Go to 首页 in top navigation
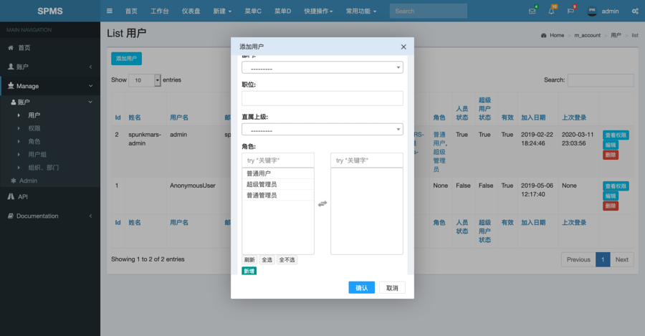Screen dimensions: 645x336 click(x=131, y=11)
